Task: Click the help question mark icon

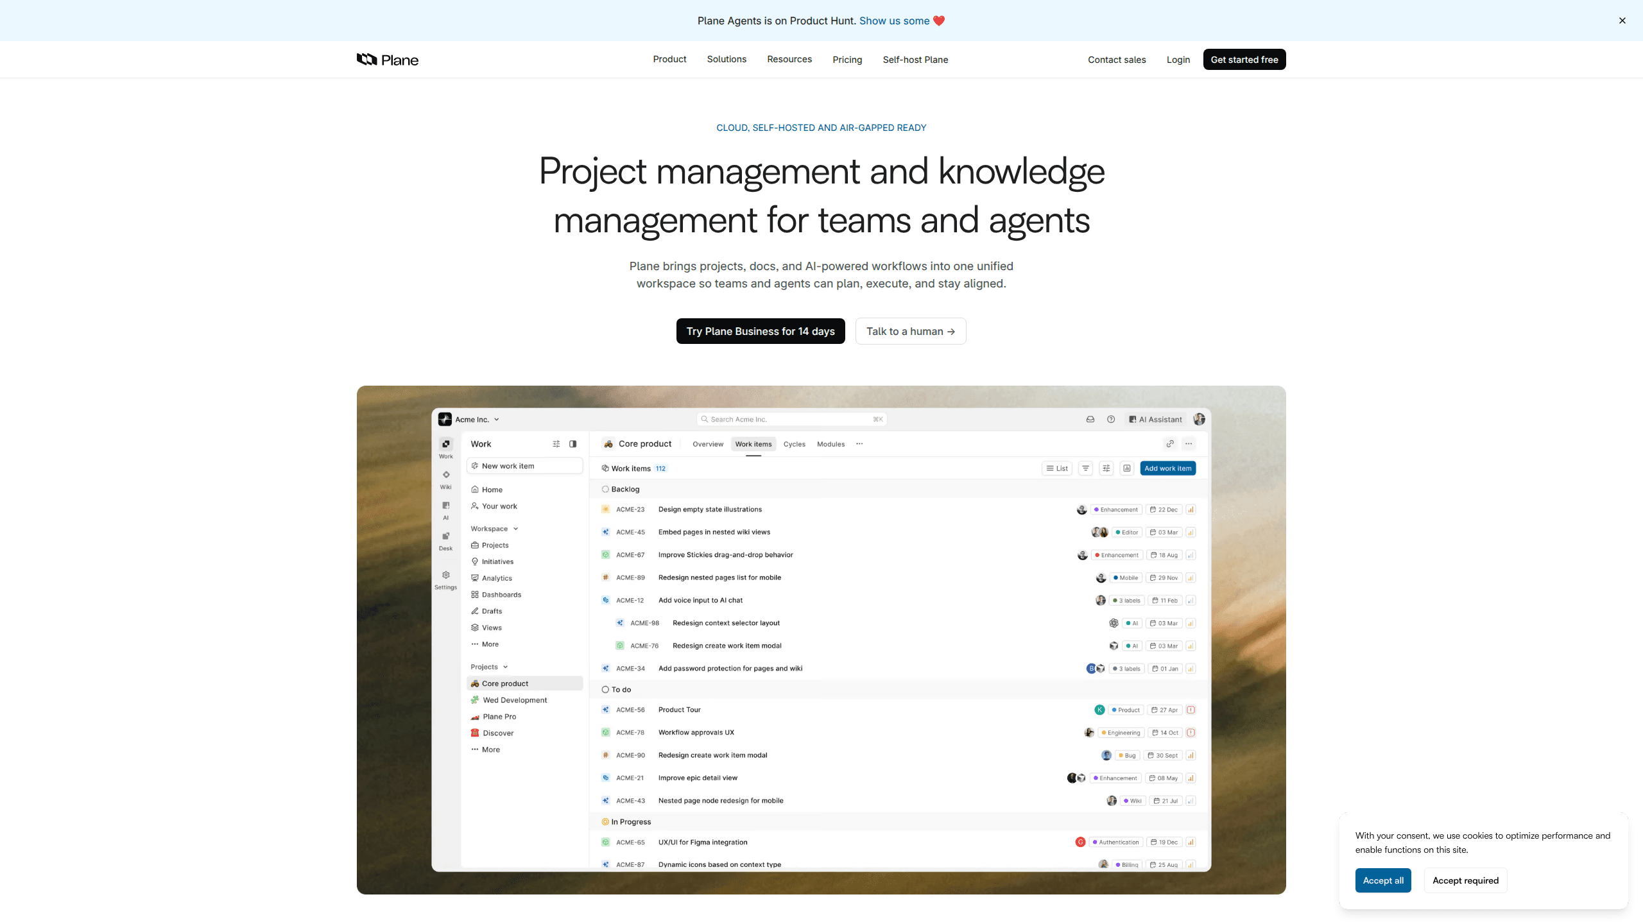Action: tap(1111, 420)
